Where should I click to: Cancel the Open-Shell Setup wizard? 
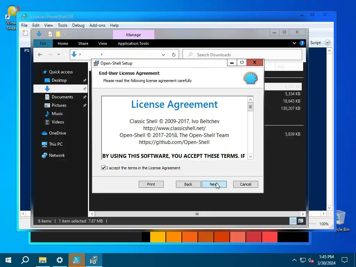(x=246, y=184)
